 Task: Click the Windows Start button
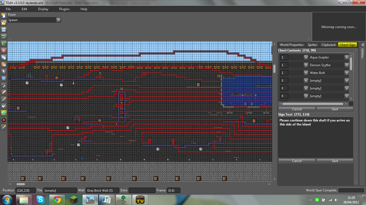coord(7,200)
